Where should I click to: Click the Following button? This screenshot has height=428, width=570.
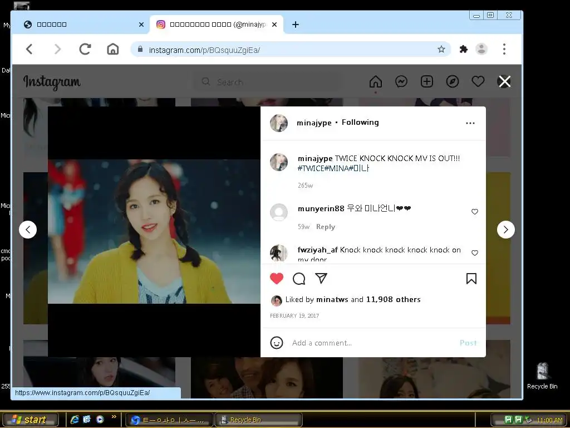(x=360, y=122)
